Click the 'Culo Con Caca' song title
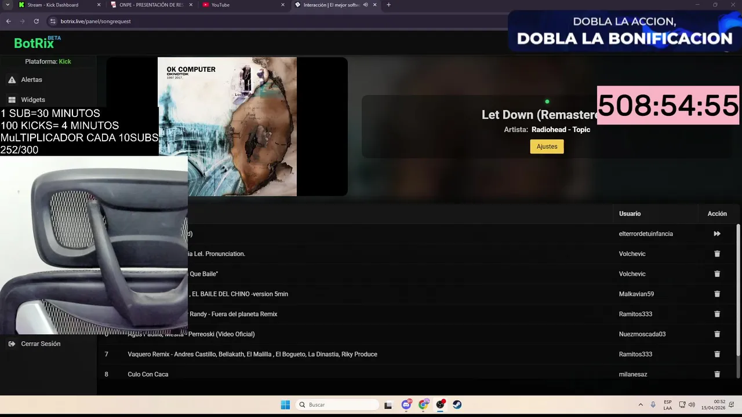The height and width of the screenshot is (417, 742). 148,374
